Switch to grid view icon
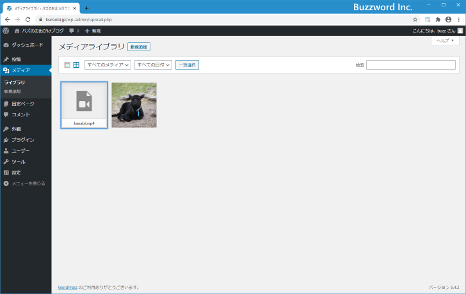The width and height of the screenshot is (466, 294). coord(76,65)
